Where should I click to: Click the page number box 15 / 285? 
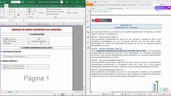point(115,94)
